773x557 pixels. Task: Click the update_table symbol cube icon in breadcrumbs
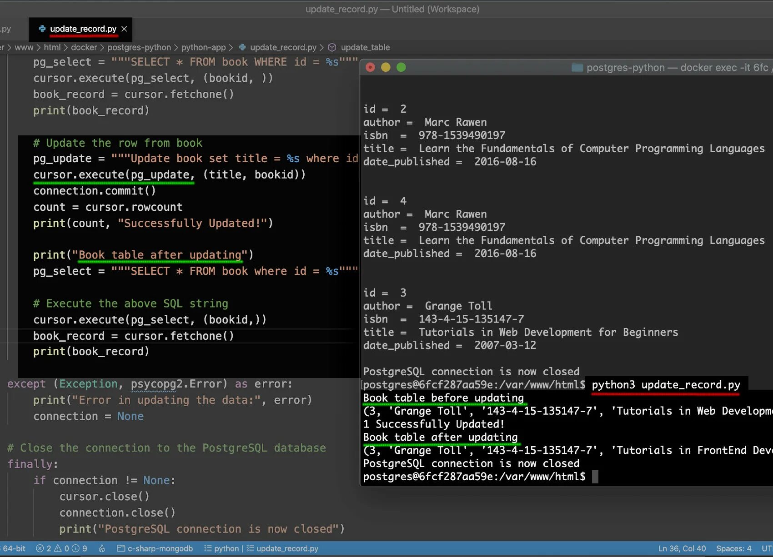pyautogui.click(x=332, y=47)
